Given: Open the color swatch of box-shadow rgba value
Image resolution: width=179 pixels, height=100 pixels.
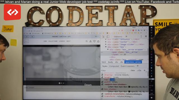Looking at the screenshot, I should pyautogui.click(x=129, y=91).
